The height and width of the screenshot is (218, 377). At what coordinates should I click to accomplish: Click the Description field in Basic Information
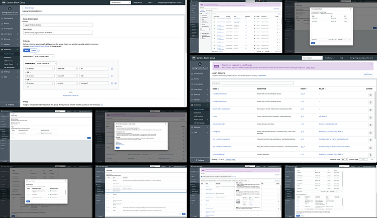click(x=58, y=33)
